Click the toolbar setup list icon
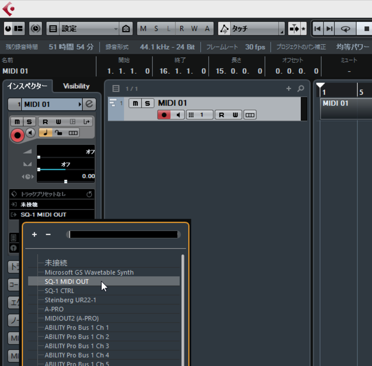This screenshot has width=372, height=366. (53, 29)
